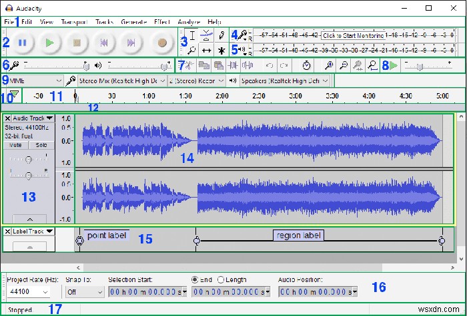Click the Cut scissors icon
This screenshot has width=467, height=316.
[189, 65]
